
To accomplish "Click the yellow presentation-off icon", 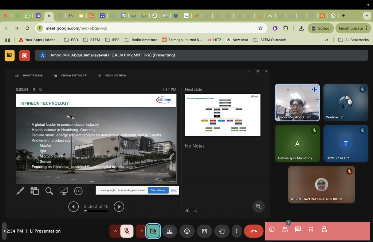I will [x=10, y=56].
